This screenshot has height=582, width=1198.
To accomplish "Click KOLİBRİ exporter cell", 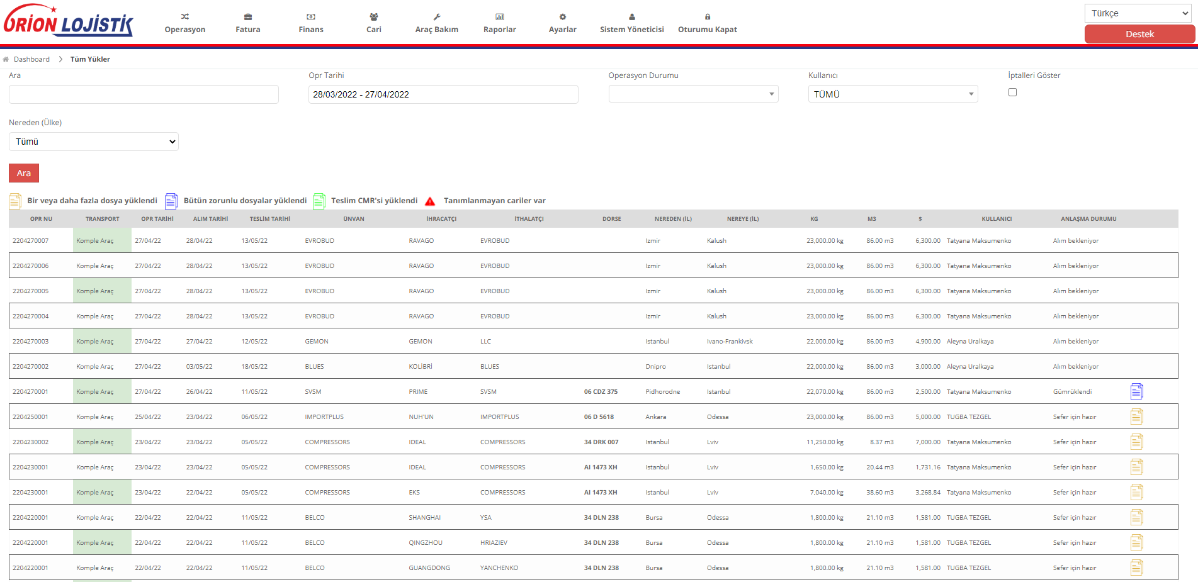I will (421, 367).
